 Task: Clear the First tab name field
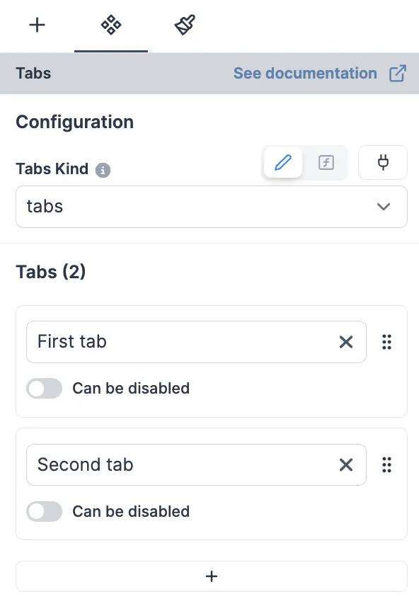point(346,342)
